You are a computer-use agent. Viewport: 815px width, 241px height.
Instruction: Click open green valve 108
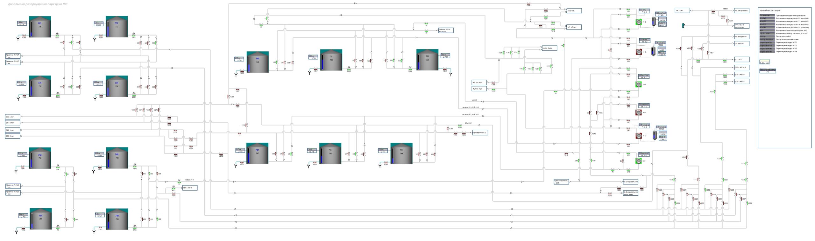[72, 42]
